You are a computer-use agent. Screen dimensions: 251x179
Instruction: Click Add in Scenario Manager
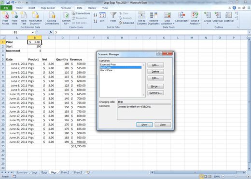point(155,65)
